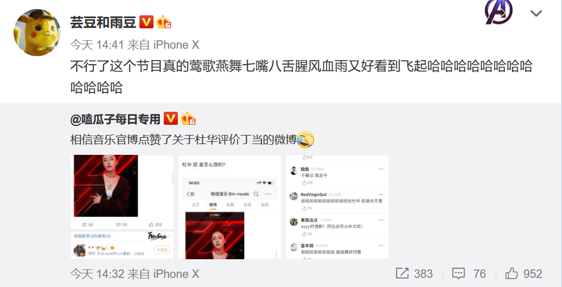This screenshot has height=287, width=562.
Task: Open the 芸豆和雨豆 username link
Action: (x=103, y=23)
